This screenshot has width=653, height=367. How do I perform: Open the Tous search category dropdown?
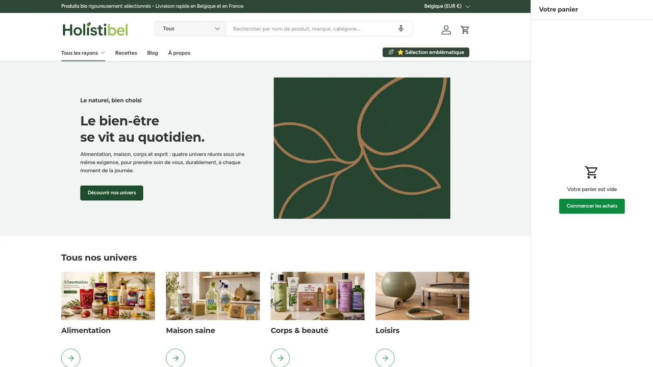[190, 29]
